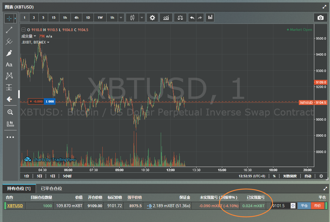This screenshot has width=330, height=222.
Task: Click the bar chart layout icon
Action: [x=210, y=18]
